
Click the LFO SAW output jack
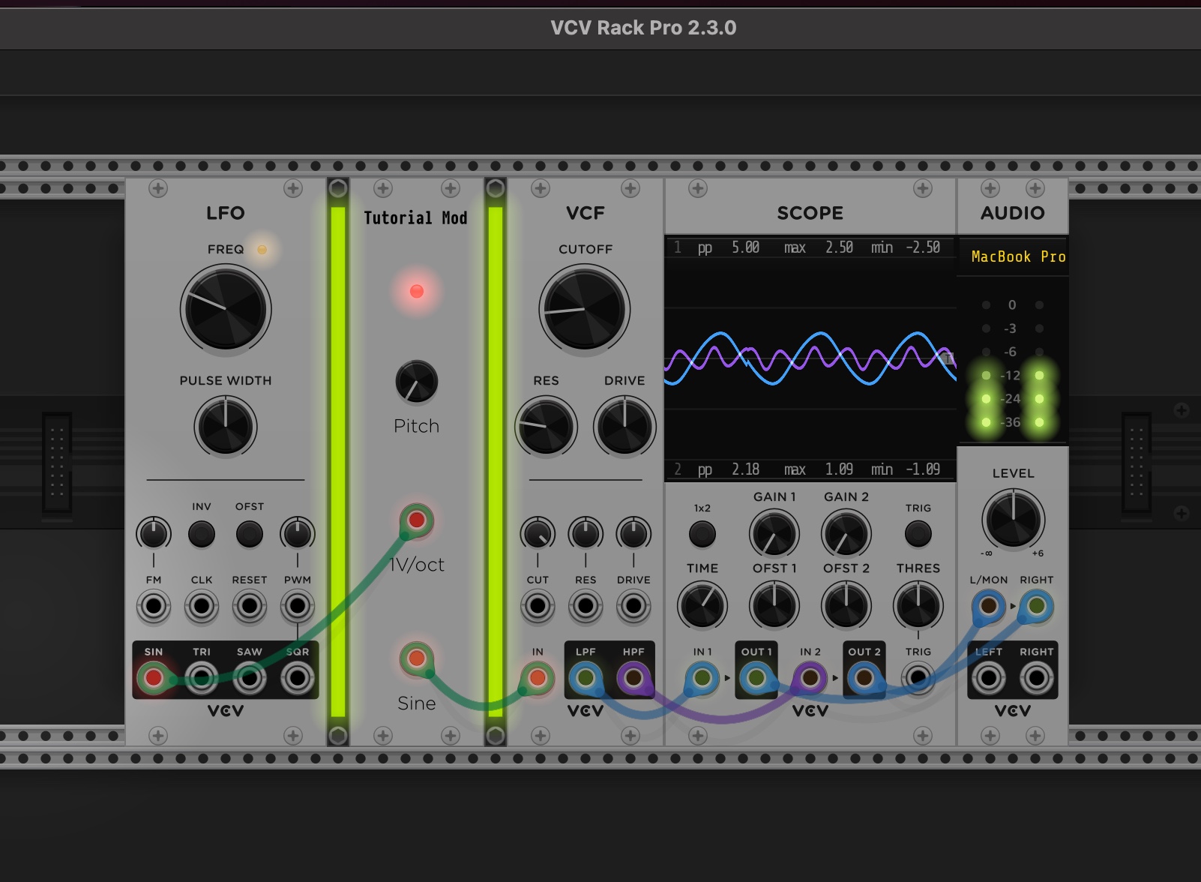250,678
